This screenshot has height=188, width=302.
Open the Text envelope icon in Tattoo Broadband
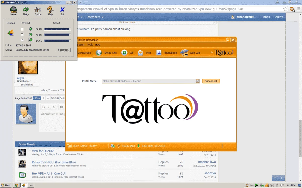[140, 53]
